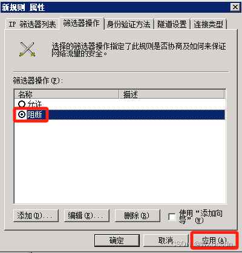This screenshot has height=253, width=242.
Task: Go to the 身份验证方法 tab
Action: pyautogui.click(x=128, y=25)
